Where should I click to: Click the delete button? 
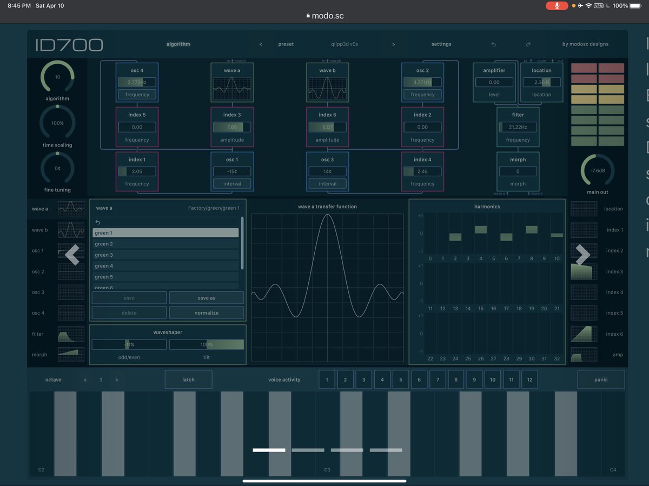(129, 312)
